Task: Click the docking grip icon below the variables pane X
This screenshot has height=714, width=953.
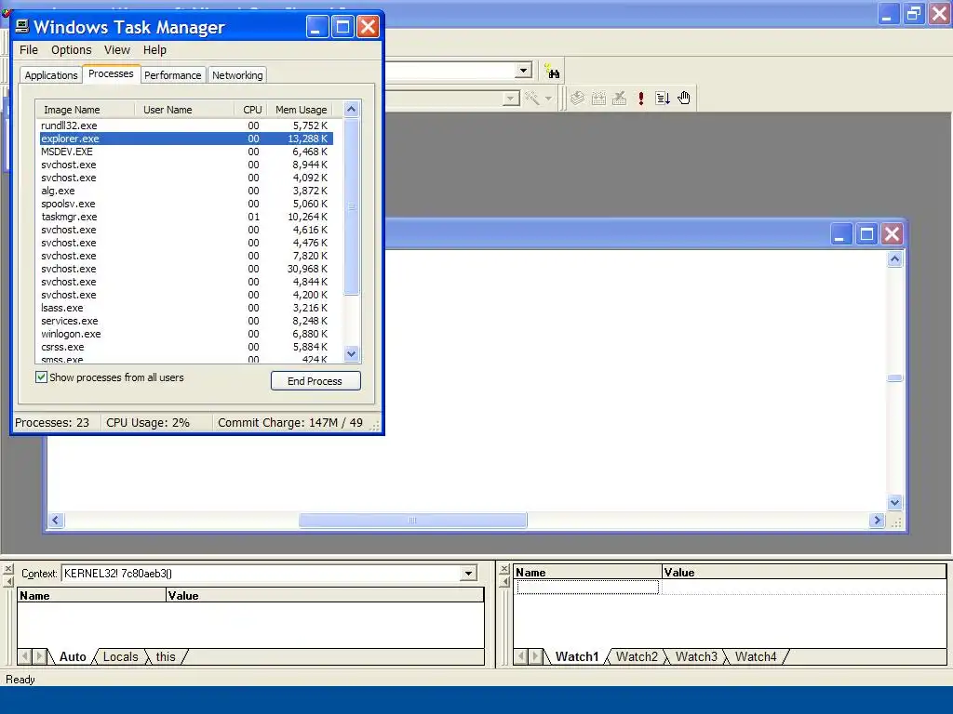Action: pos(7,582)
